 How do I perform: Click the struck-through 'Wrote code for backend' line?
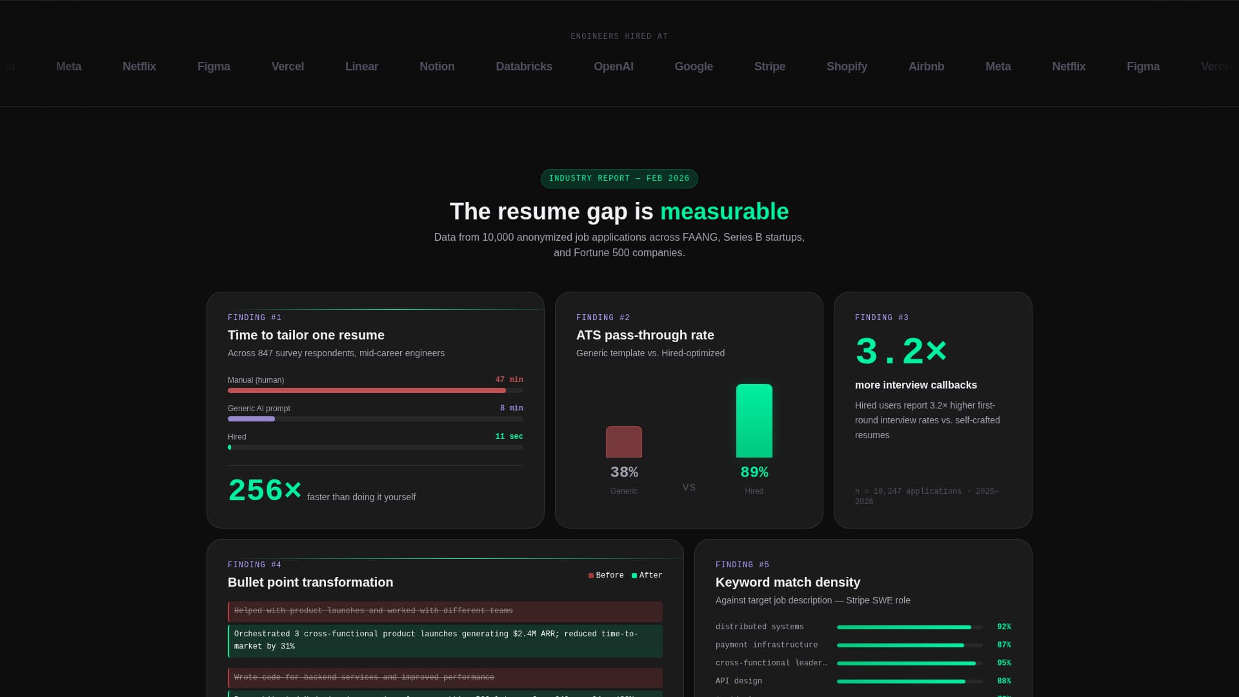445,678
